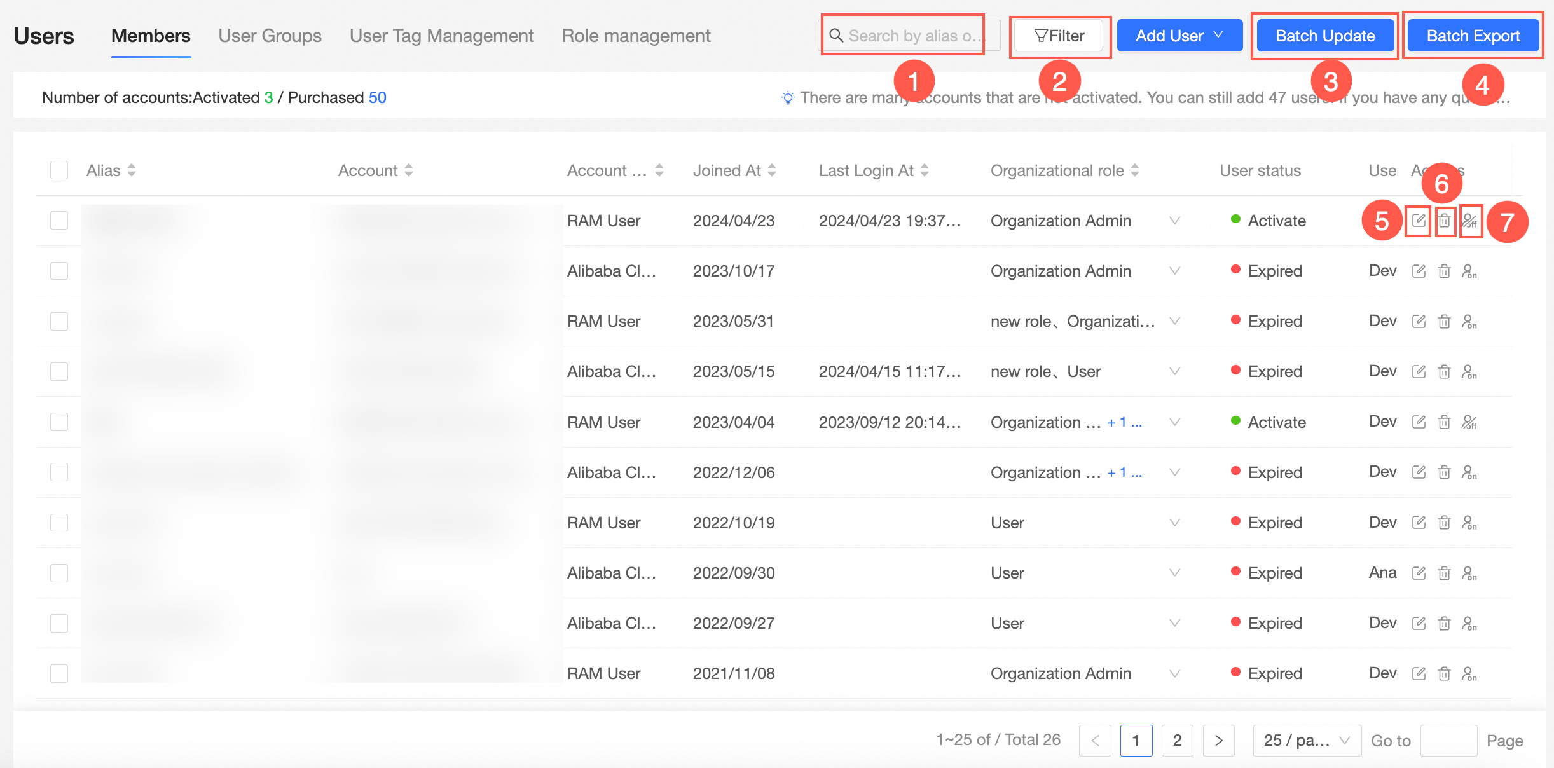The height and width of the screenshot is (768, 1554).
Task: Click the deactivate user icon in the first row
Action: pos(1469,221)
